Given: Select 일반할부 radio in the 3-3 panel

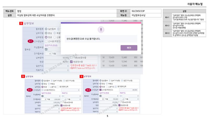Looking at the screenshot, I should [101, 81].
